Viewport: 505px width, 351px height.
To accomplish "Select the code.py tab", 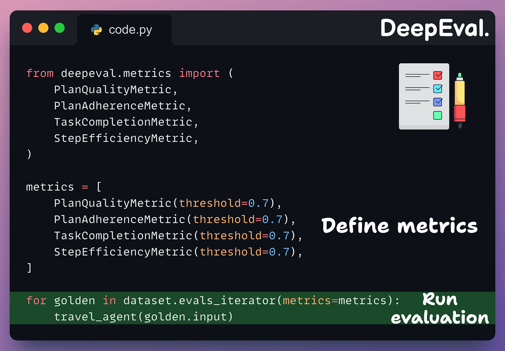I will 124,30.
